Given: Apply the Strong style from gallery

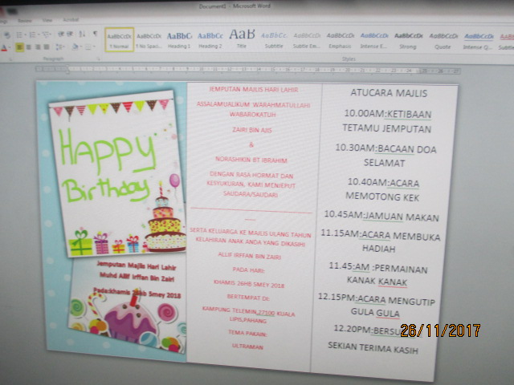Looking at the screenshot, I should click(409, 40).
